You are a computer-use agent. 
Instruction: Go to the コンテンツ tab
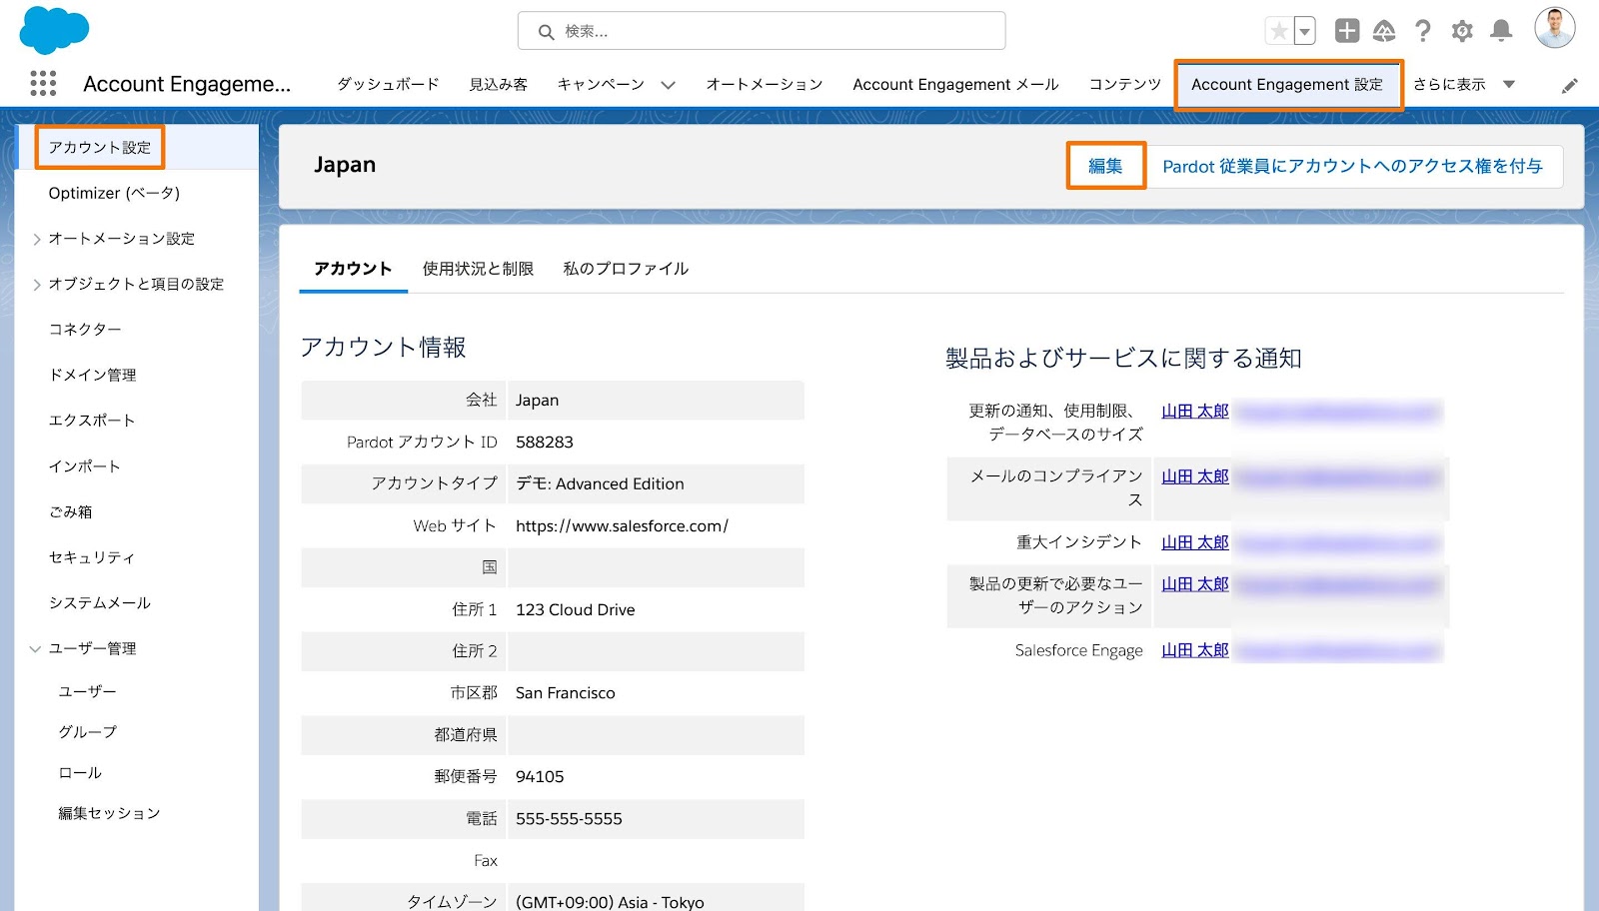click(x=1125, y=85)
